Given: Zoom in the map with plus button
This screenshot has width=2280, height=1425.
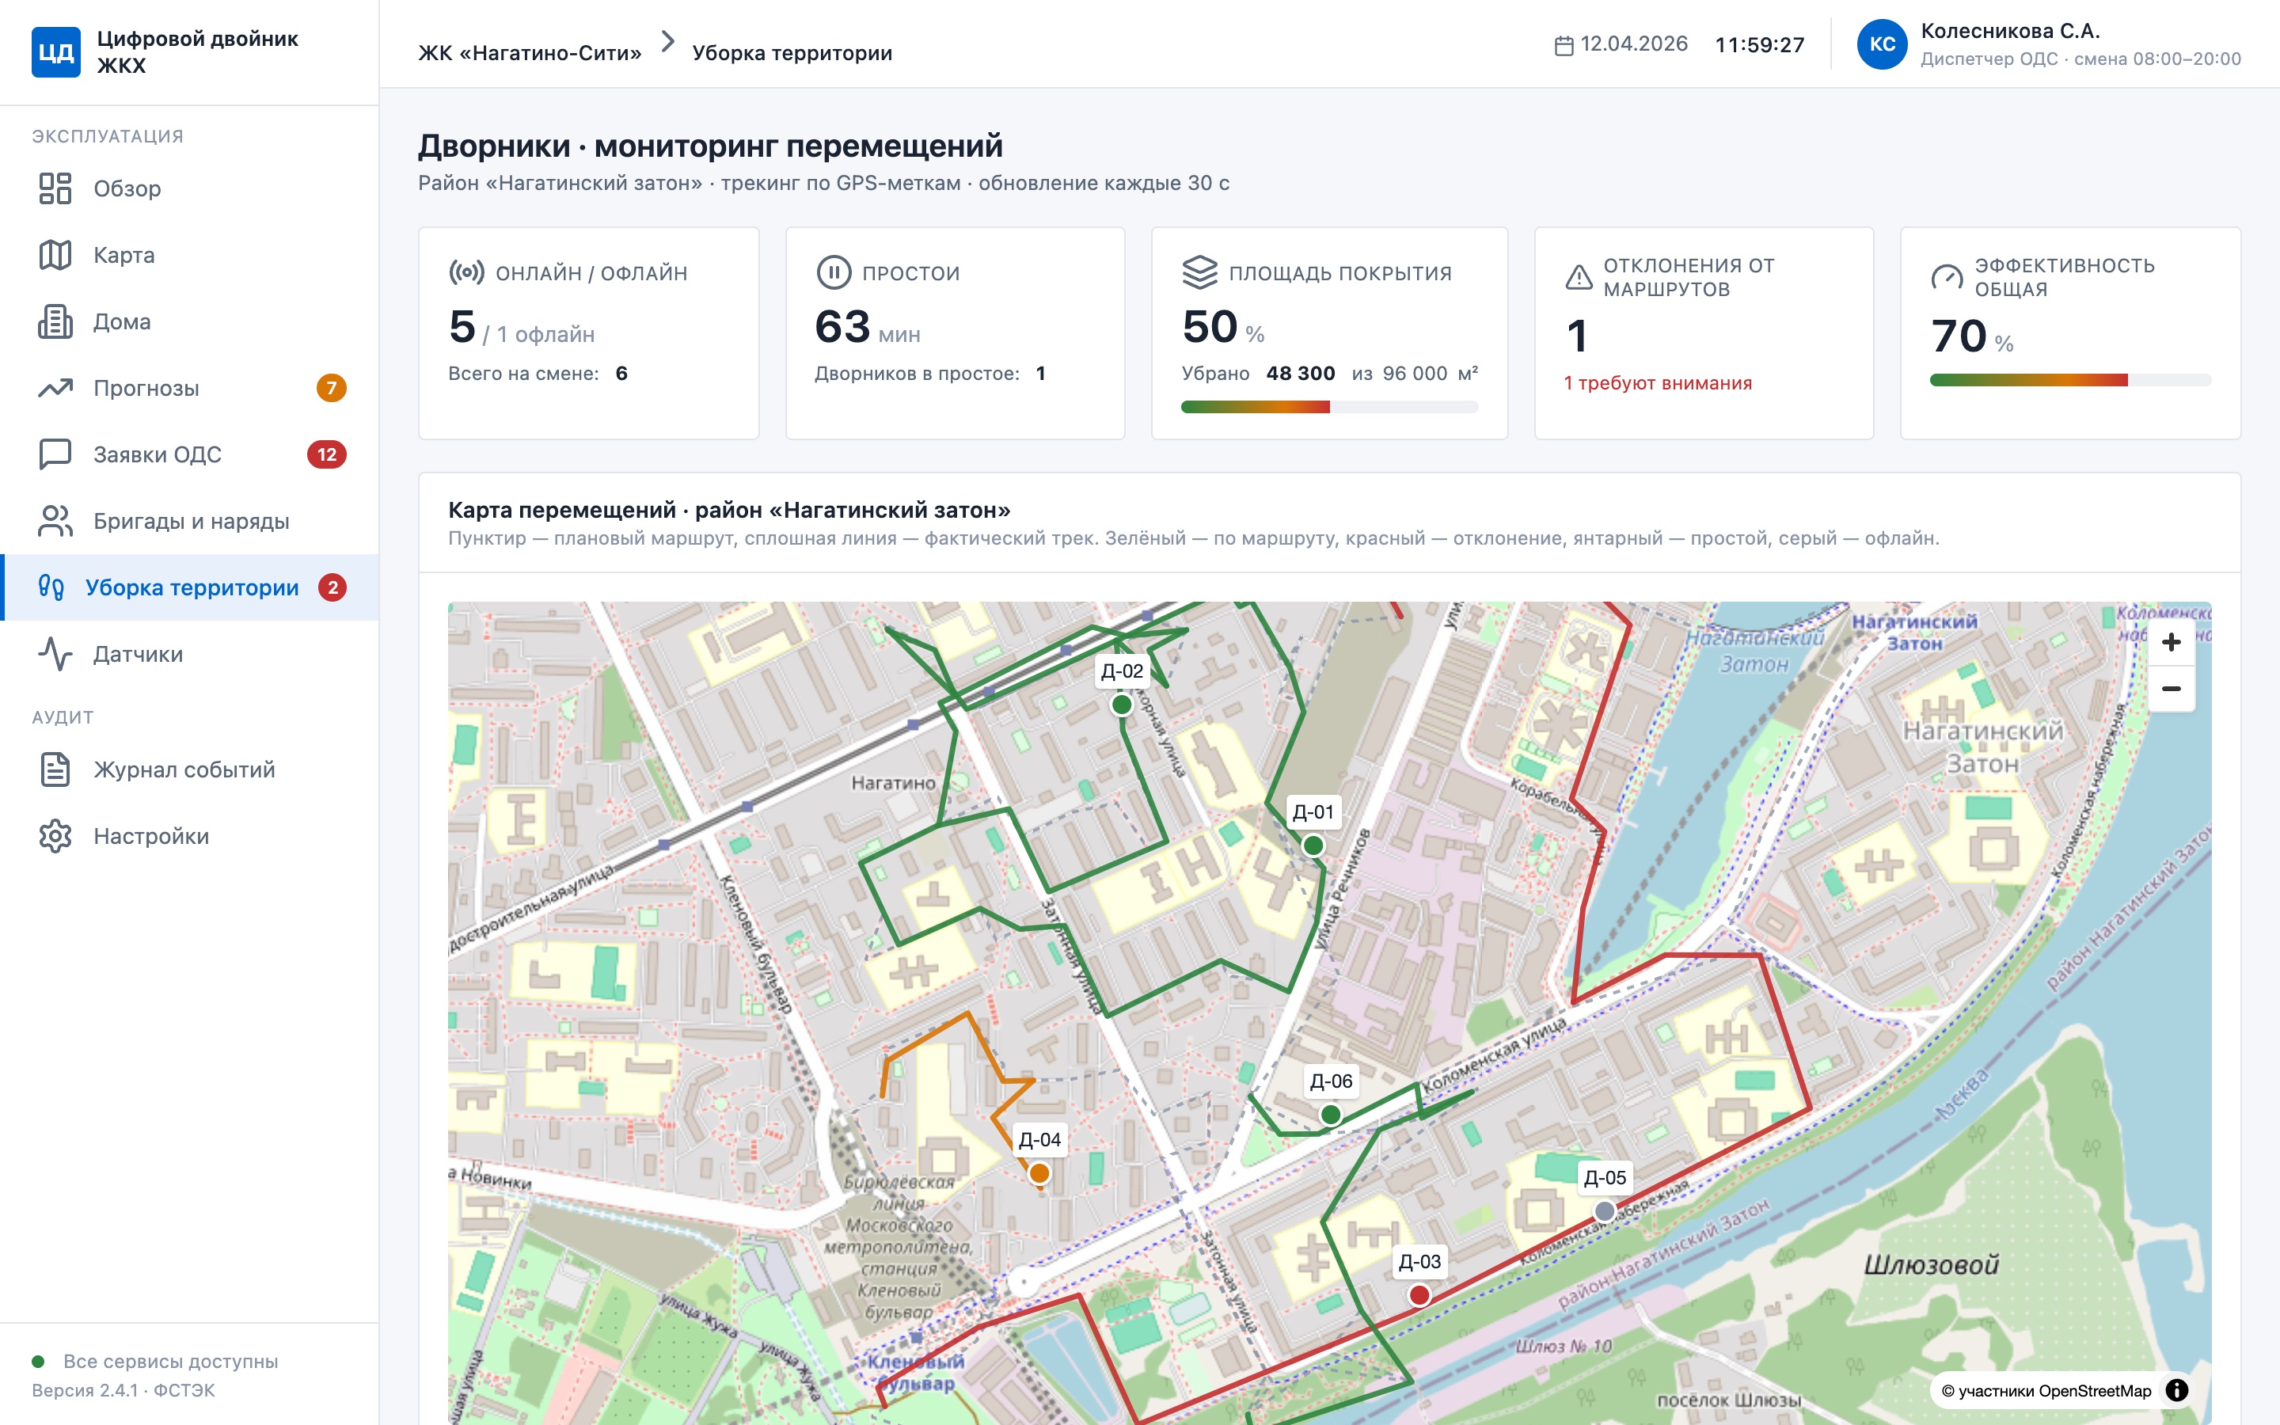Looking at the screenshot, I should (x=2172, y=643).
